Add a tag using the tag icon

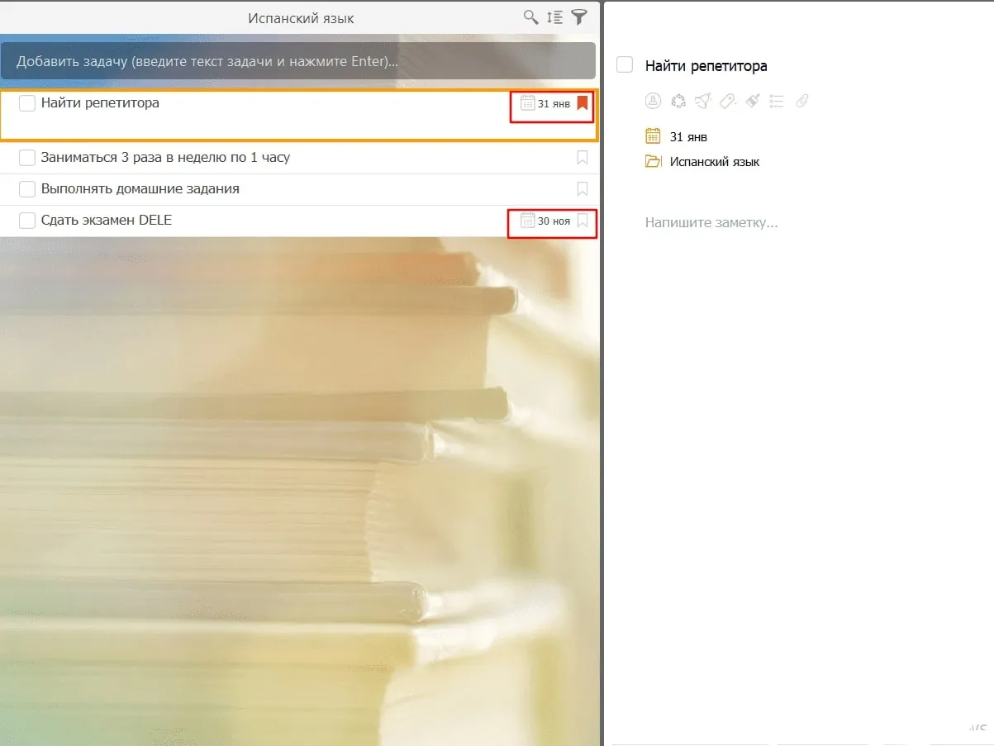pos(727,101)
